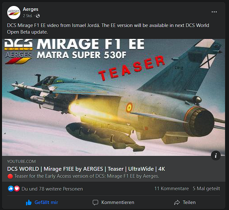
Task: Click the YOUTUBE.COM source label
Action: tap(21, 162)
